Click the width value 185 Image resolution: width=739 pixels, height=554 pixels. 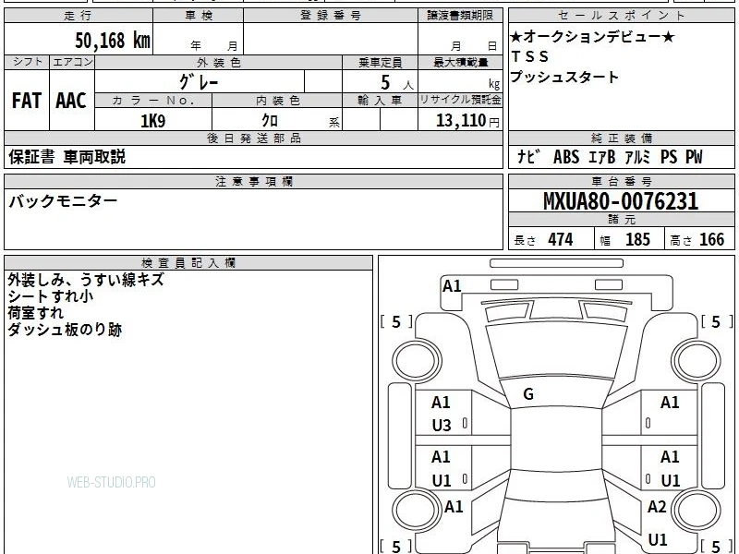coord(637,239)
